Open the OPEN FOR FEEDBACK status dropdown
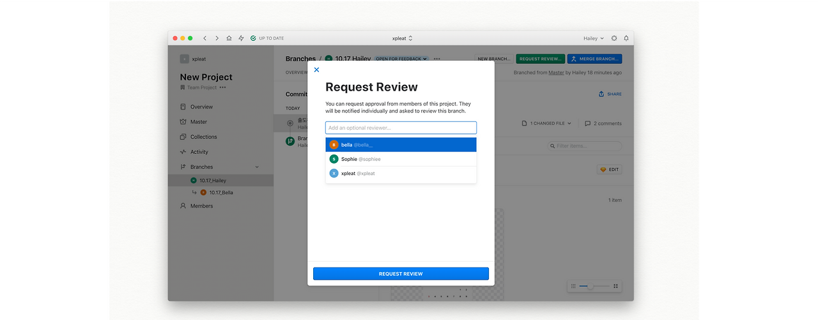Viewport: 818px width, 320px height. point(401,59)
